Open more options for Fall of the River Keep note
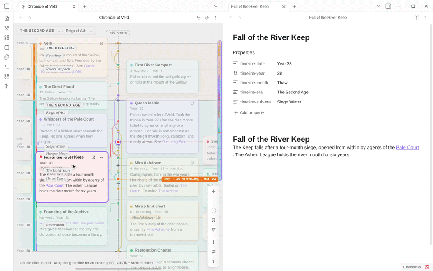This screenshot has width=433, height=271. [425, 18]
